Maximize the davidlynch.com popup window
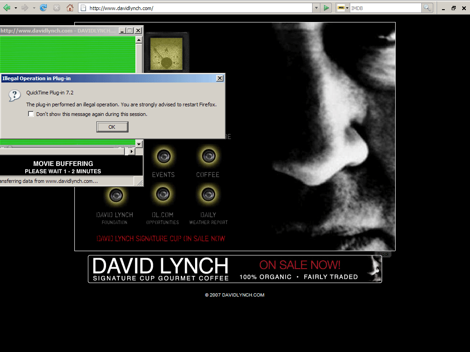This screenshot has width=470, height=352. (x=130, y=31)
